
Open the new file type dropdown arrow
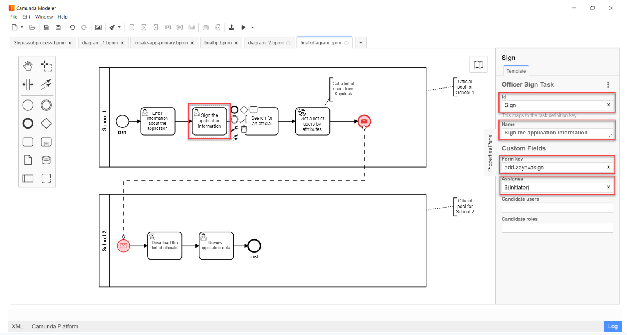tap(22, 27)
